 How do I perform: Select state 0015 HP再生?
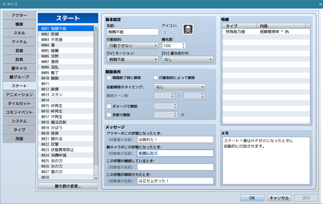[x=66, y=106]
